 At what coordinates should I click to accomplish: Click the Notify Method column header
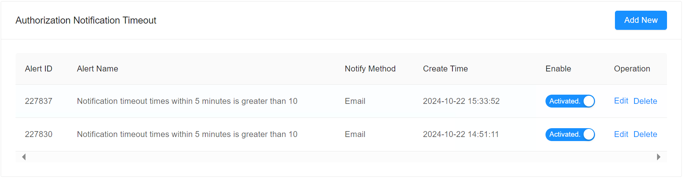tap(370, 69)
